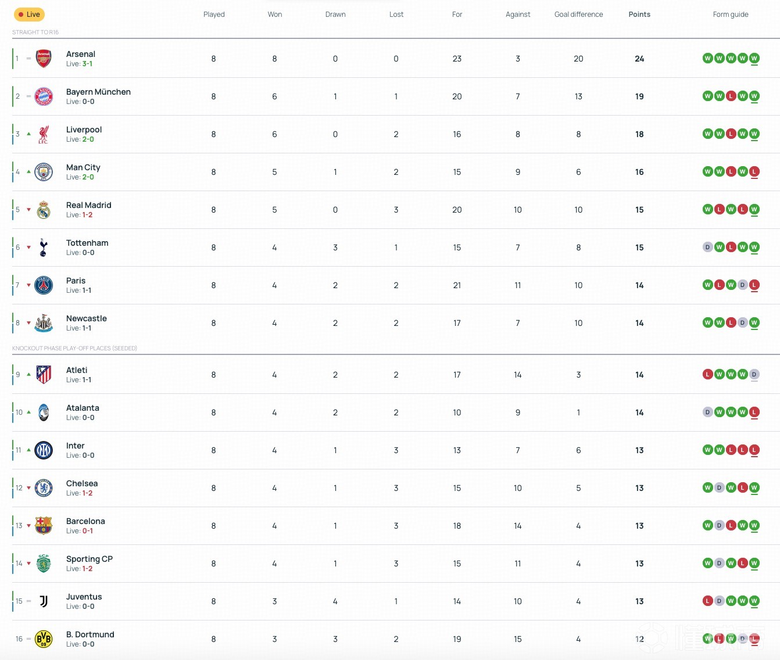
Task: Click Chelsea's live score 1-2
Action: 87,493
